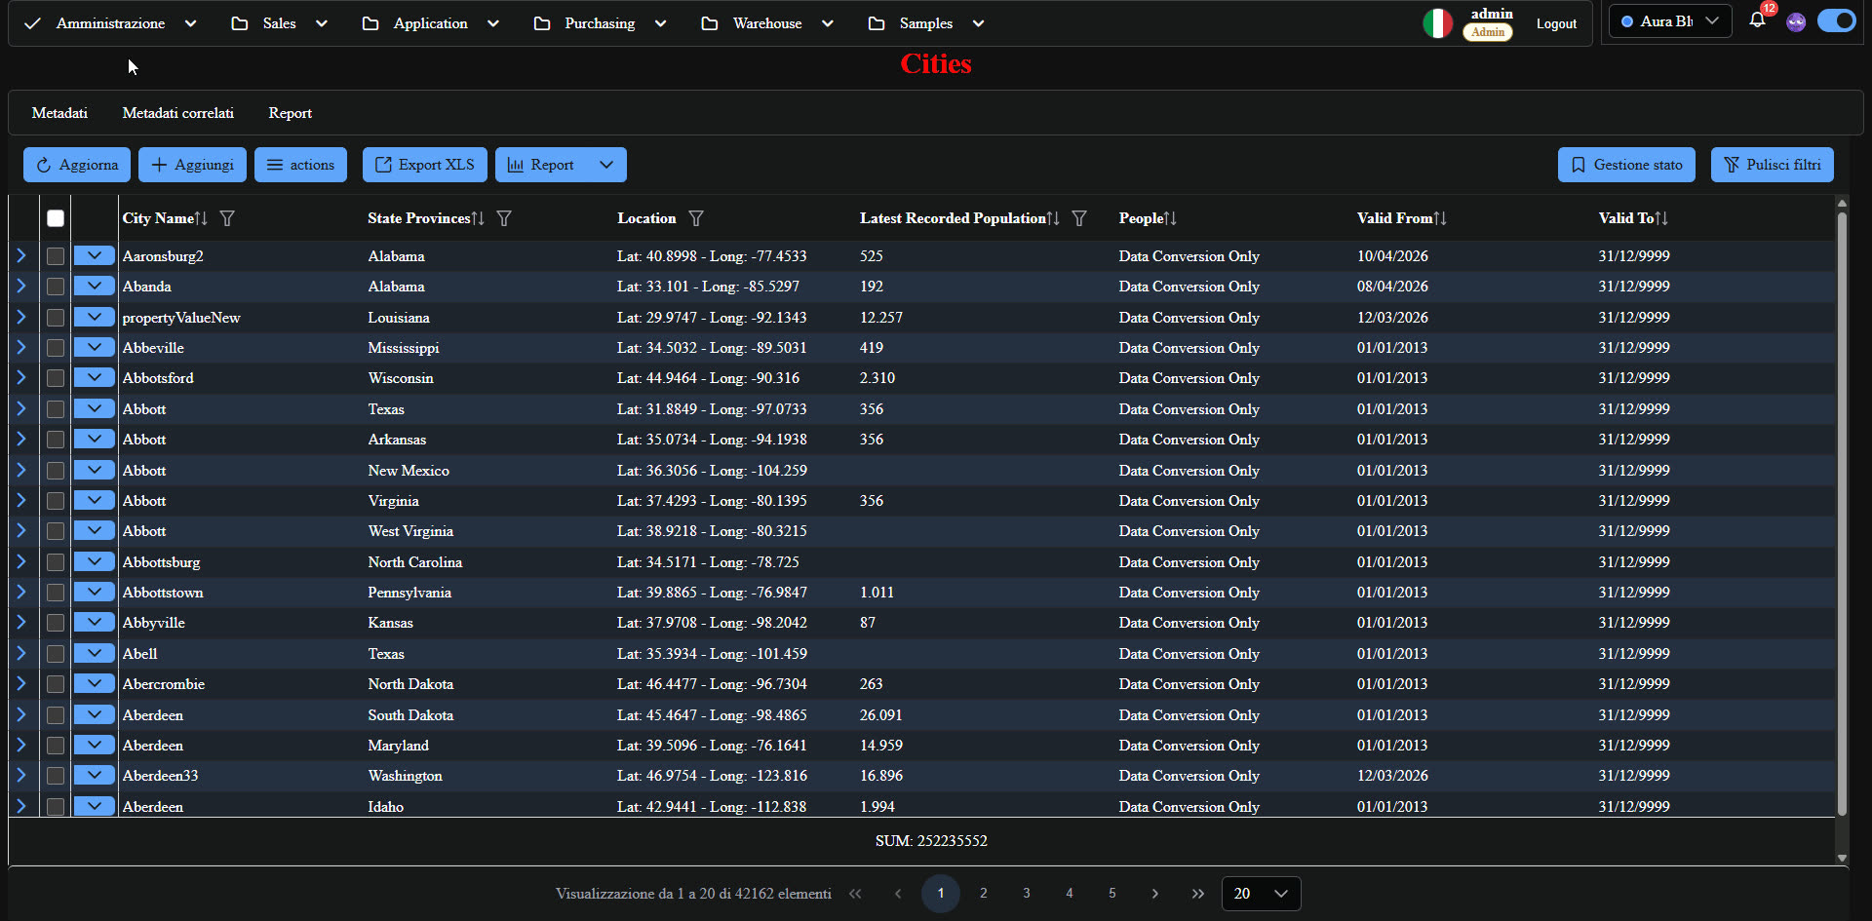Viewport: 1872px width, 921px height.
Task: Check the Aaronsburg2 row checkbox
Action: (x=56, y=256)
